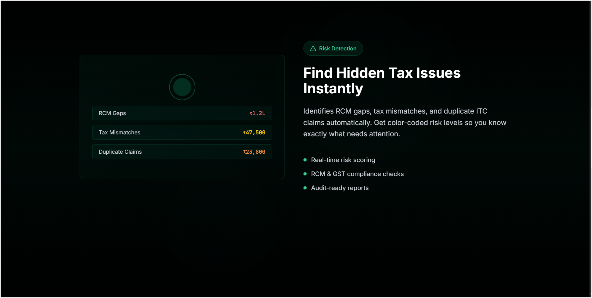Click the green bullet beside Audit-ready reports
Image resolution: width=592 pixels, height=298 pixels.
point(304,188)
